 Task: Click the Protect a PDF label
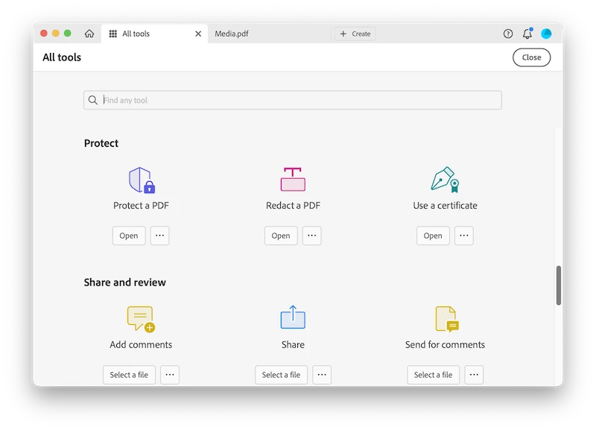[141, 206]
